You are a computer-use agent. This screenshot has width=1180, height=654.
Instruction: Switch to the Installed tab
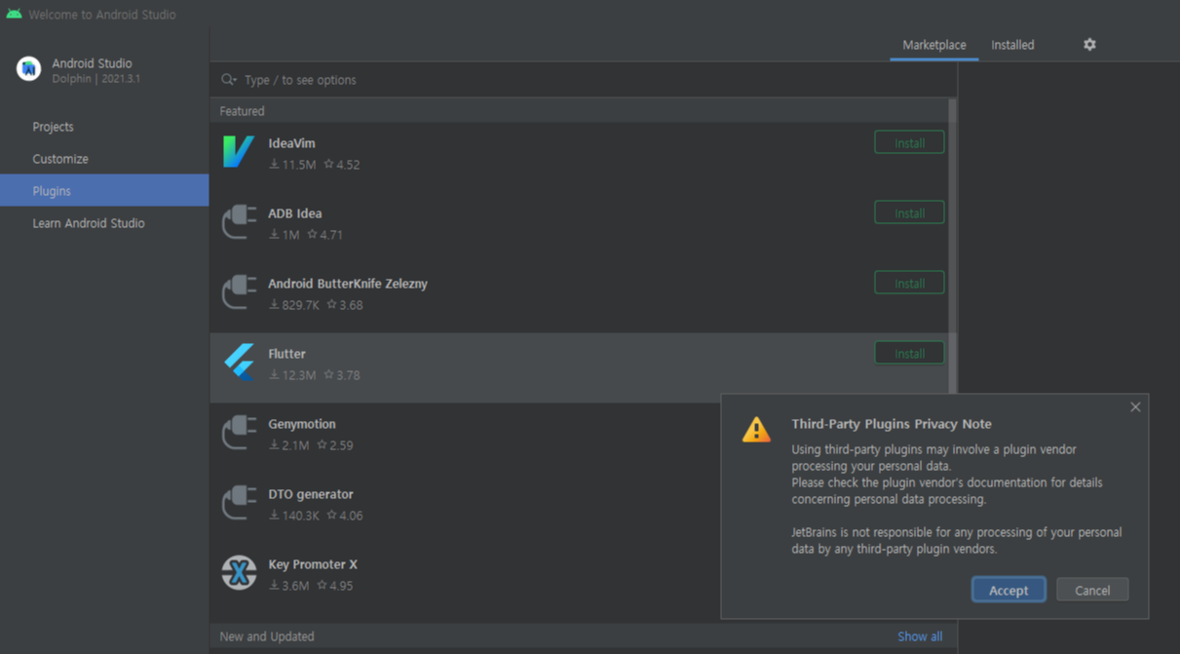1012,45
